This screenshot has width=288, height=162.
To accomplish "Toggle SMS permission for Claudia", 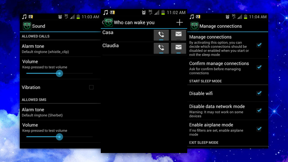I will [x=178, y=48].
